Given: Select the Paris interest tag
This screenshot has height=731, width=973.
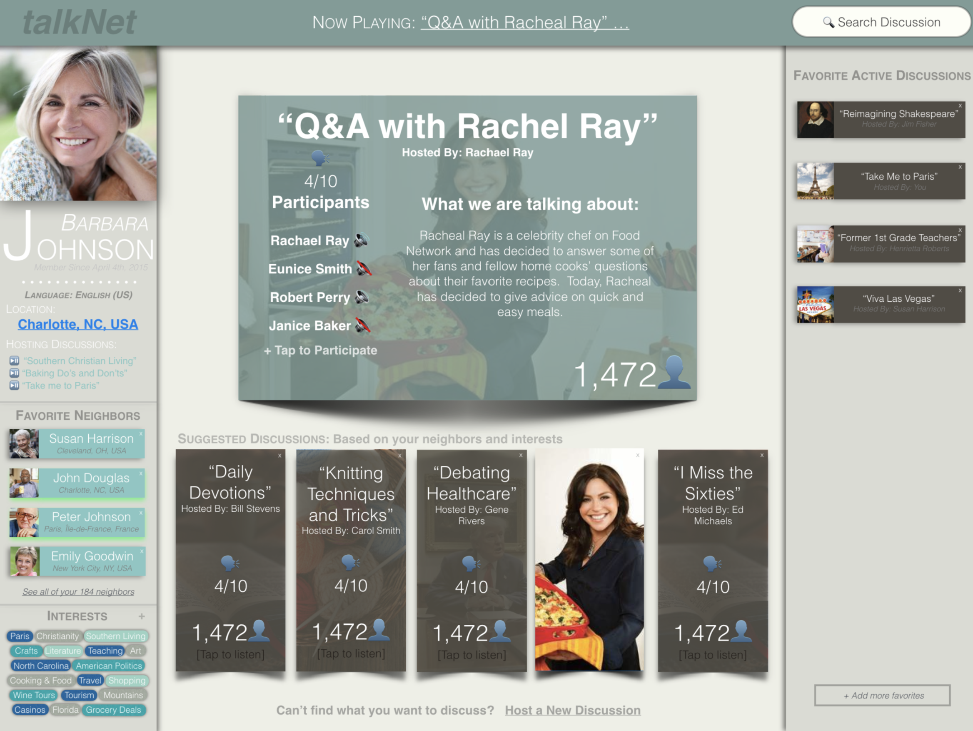Looking at the screenshot, I should pos(20,636).
